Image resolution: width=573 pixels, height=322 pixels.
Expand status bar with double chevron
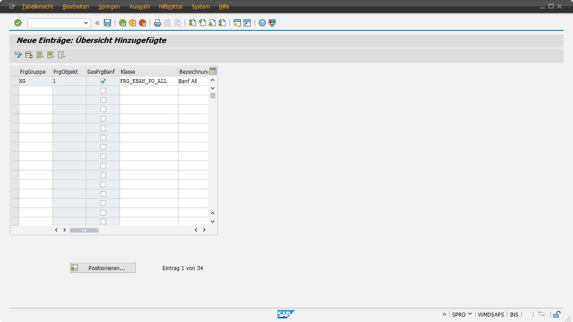445,314
